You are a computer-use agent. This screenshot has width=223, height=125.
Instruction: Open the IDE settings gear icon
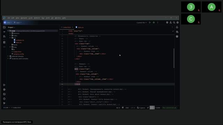click(x=177, y=23)
